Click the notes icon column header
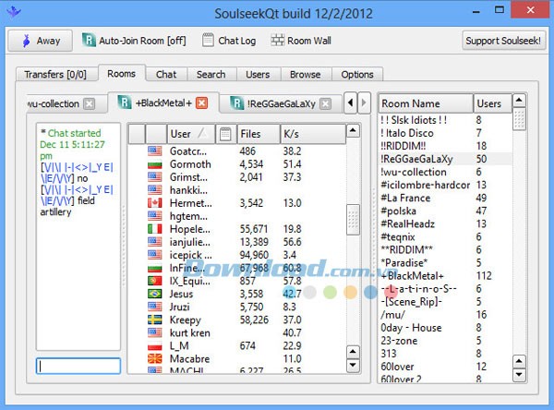 [x=225, y=134]
